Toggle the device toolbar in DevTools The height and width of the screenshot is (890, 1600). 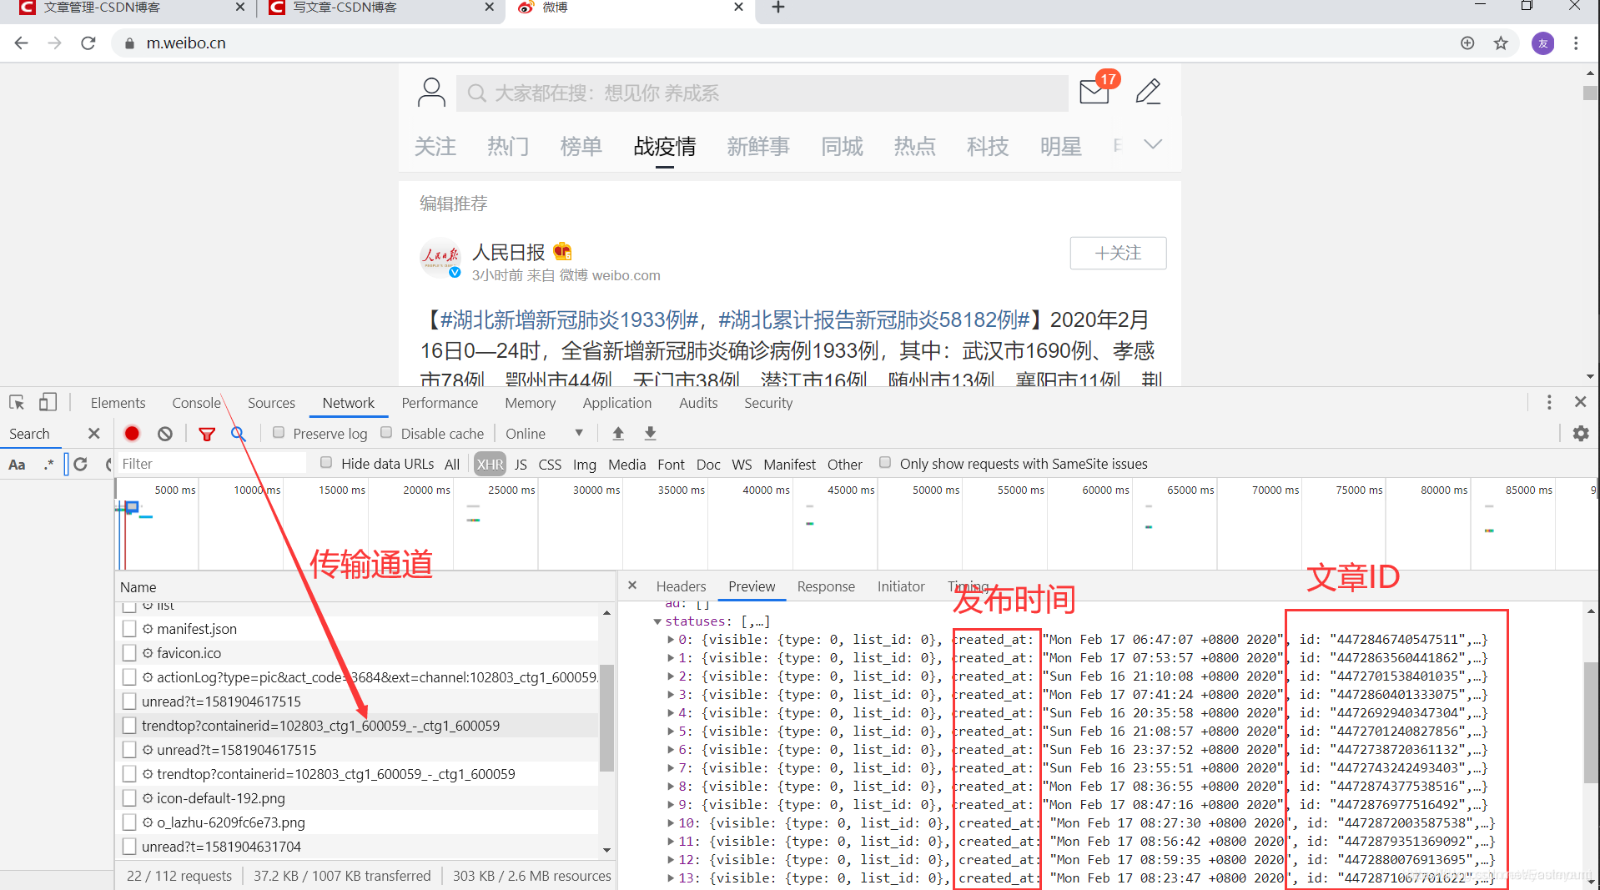(x=48, y=403)
